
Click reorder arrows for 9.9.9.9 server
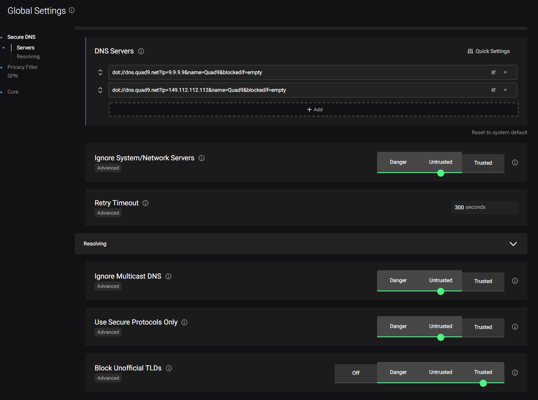[100, 72]
